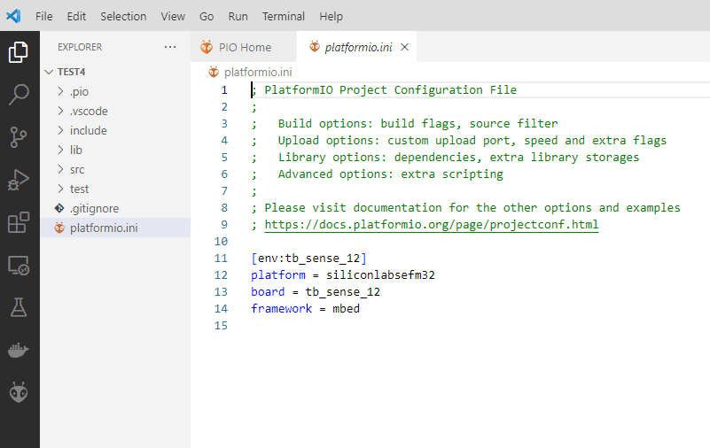Open the Source Control view icon

point(19,137)
